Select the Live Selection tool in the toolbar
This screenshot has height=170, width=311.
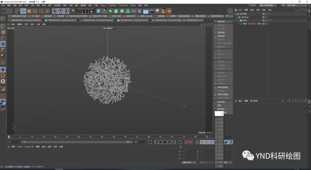[x=17, y=11]
